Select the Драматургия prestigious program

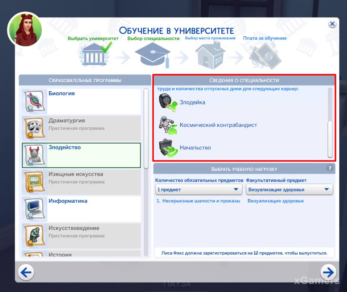pyautogui.click(x=81, y=128)
